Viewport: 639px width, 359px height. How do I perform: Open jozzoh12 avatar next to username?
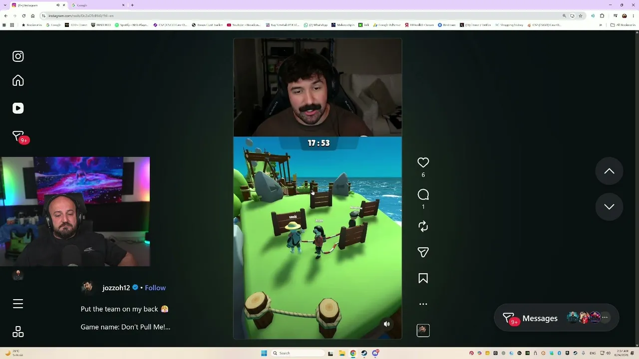(88, 288)
